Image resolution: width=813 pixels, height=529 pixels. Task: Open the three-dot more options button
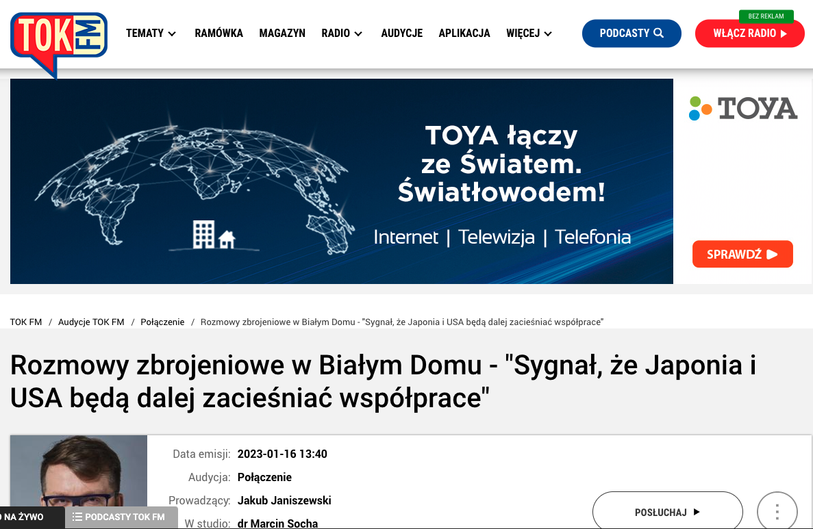click(x=777, y=512)
